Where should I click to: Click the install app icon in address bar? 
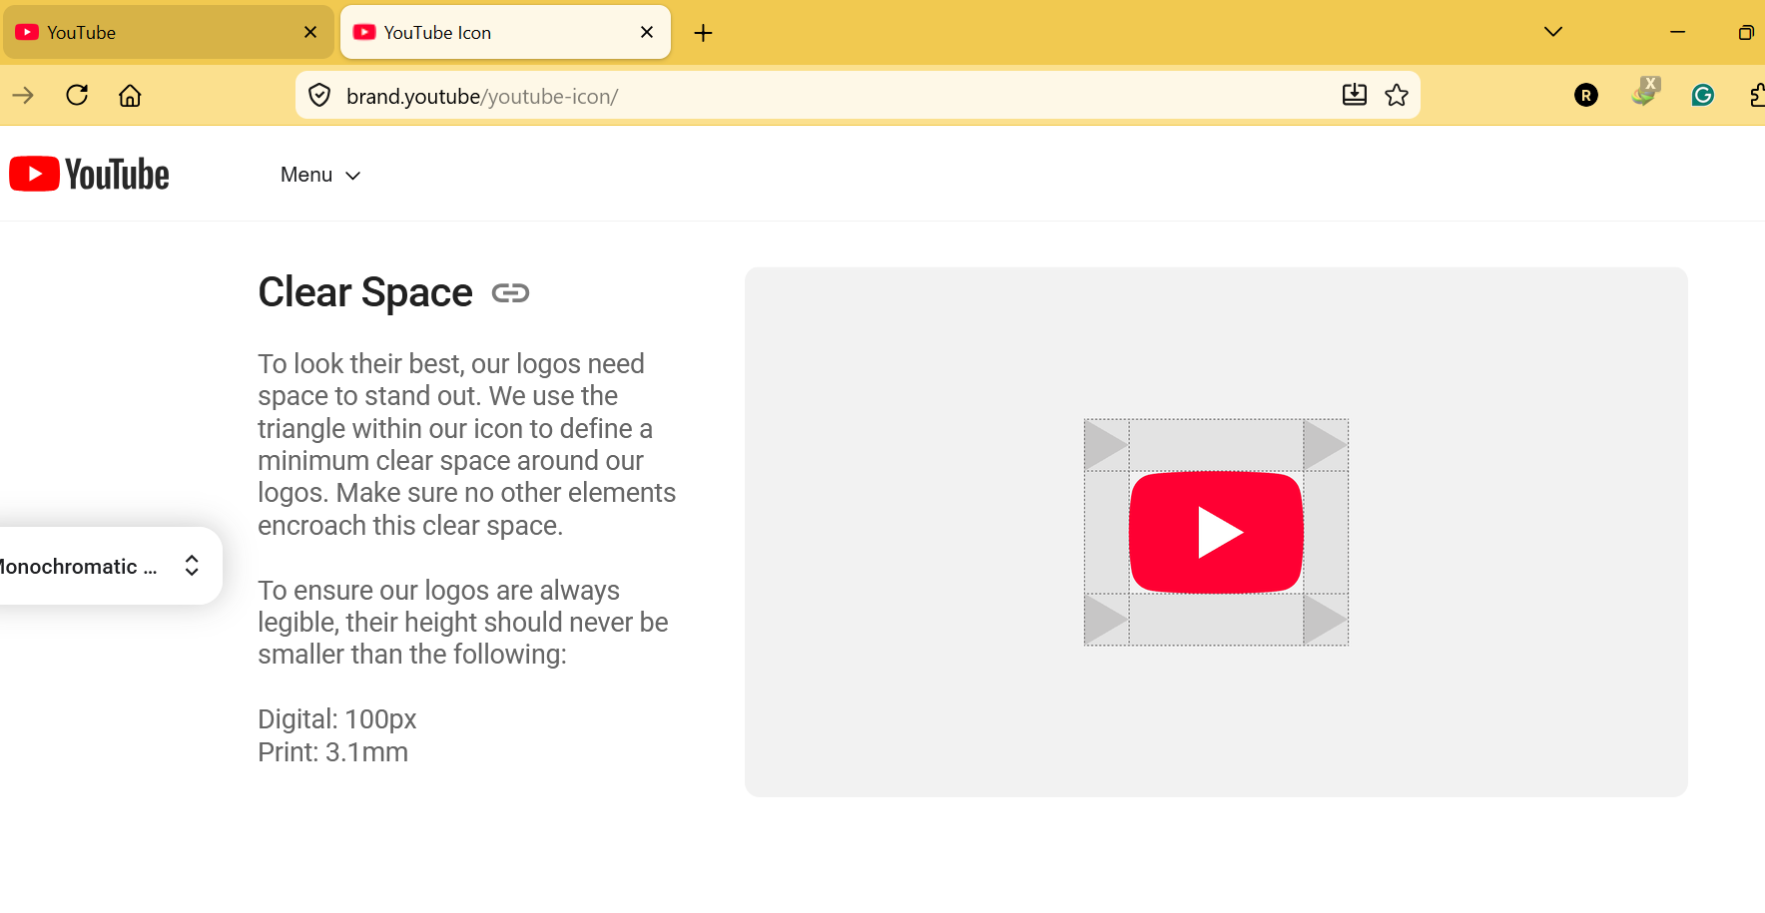click(x=1355, y=96)
